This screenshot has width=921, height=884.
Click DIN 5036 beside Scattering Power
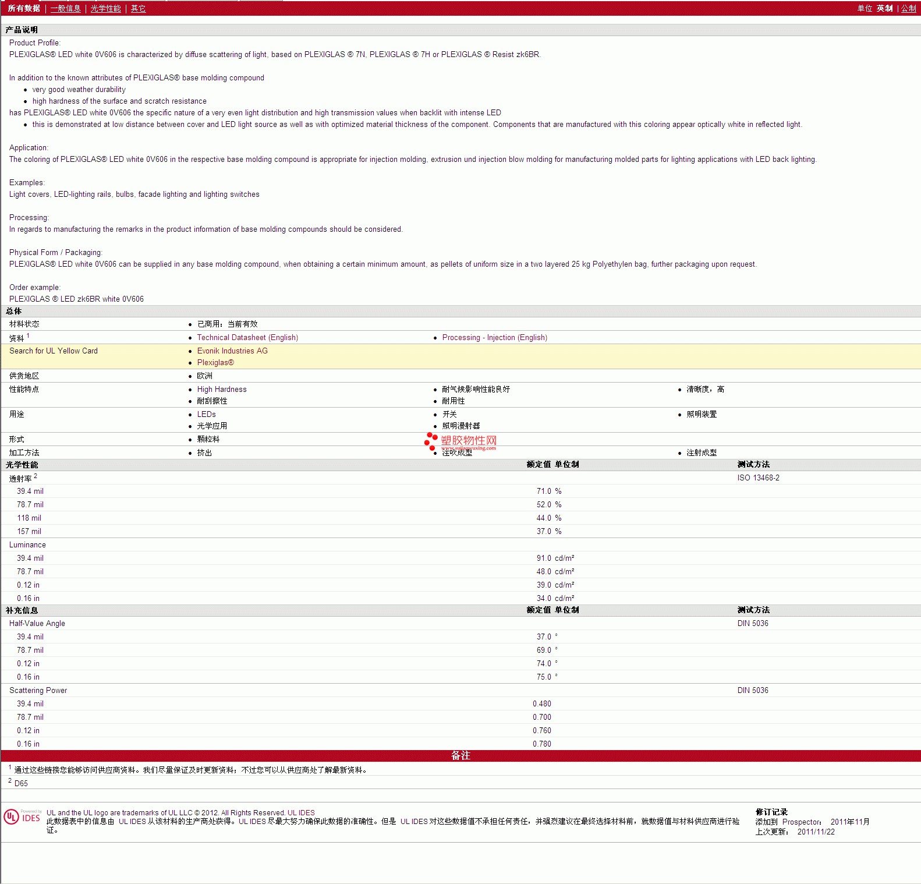(753, 690)
